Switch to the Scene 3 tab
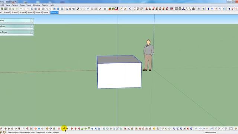The width and height of the screenshot is (238, 134). pos(15,12)
